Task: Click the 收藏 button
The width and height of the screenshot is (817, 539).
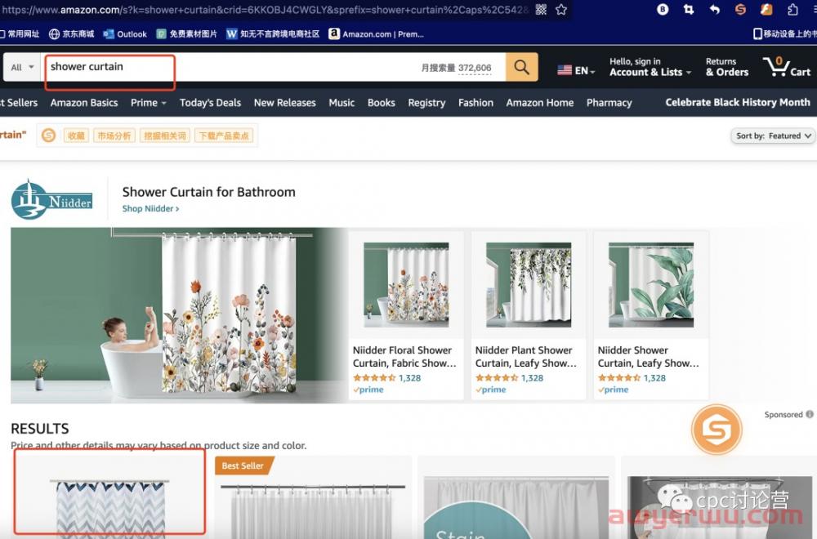Action: (76, 136)
